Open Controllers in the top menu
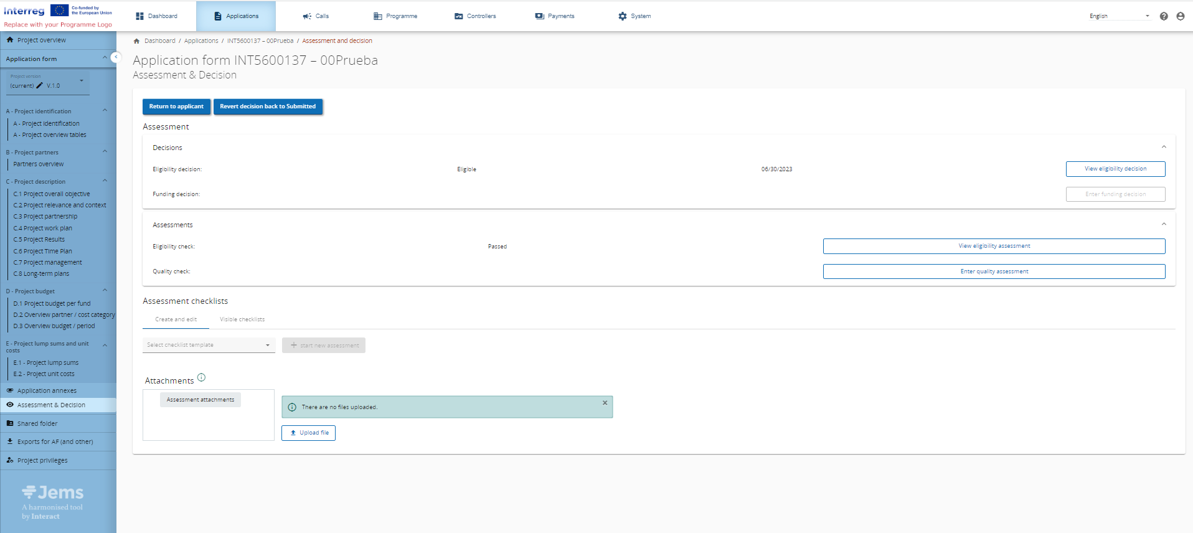The width and height of the screenshot is (1193, 533). [x=475, y=16]
